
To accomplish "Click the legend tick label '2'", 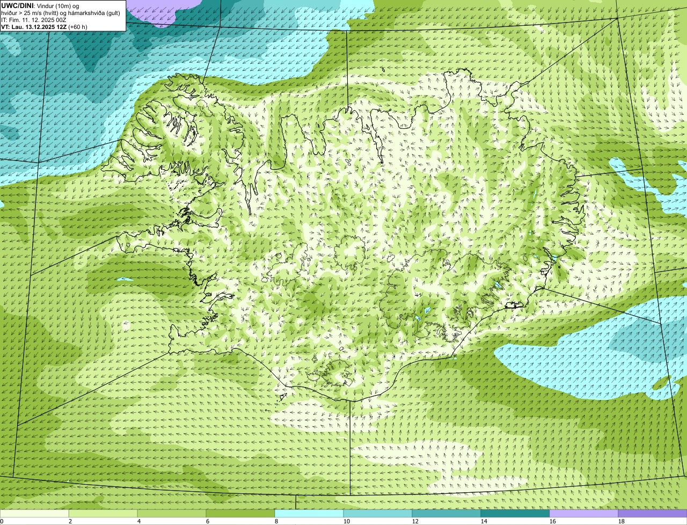I will coord(70,521).
